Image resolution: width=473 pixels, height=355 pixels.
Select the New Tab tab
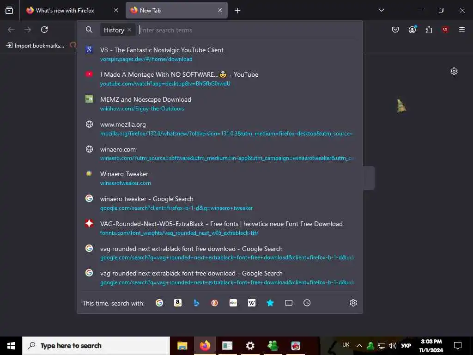[176, 11]
